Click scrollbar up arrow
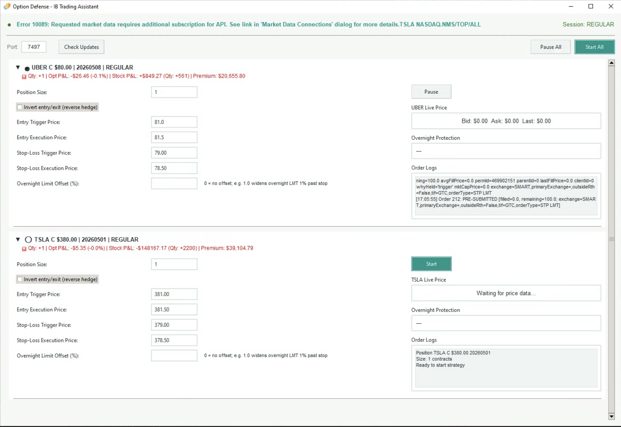The height and width of the screenshot is (427, 621). pyautogui.click(x=611, y=62)
